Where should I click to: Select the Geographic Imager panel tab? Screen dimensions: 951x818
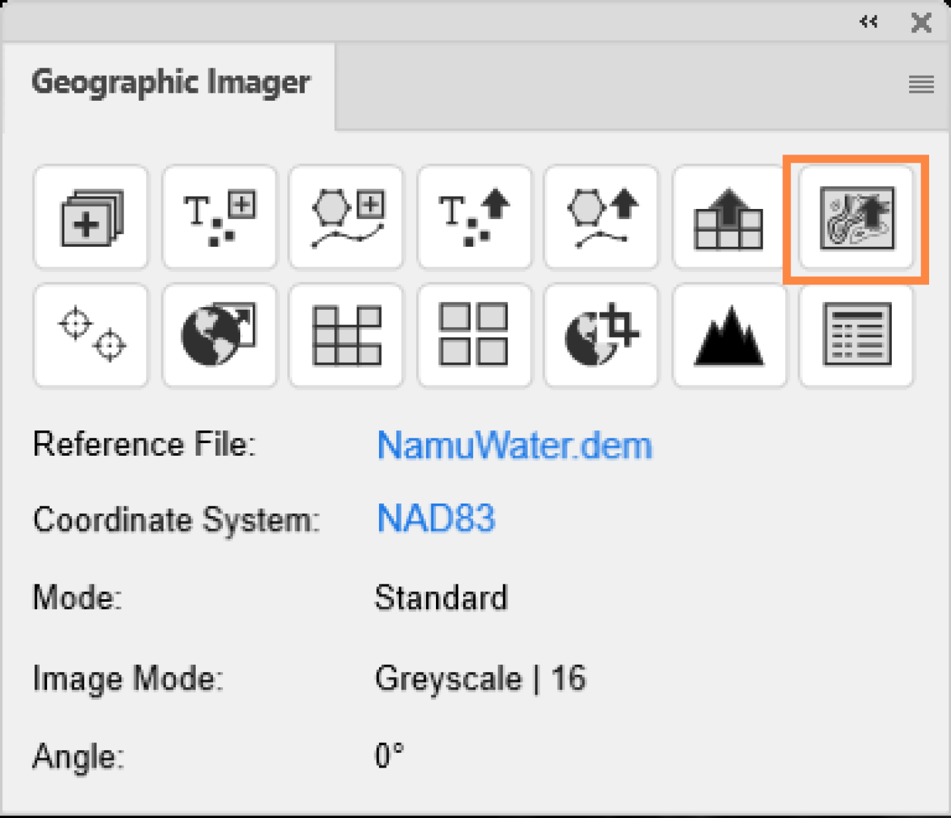pyautogui.click(x=171, y=83)
